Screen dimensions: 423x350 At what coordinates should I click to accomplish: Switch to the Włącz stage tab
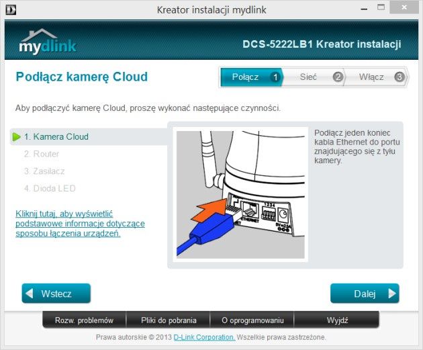coord(377,77)
